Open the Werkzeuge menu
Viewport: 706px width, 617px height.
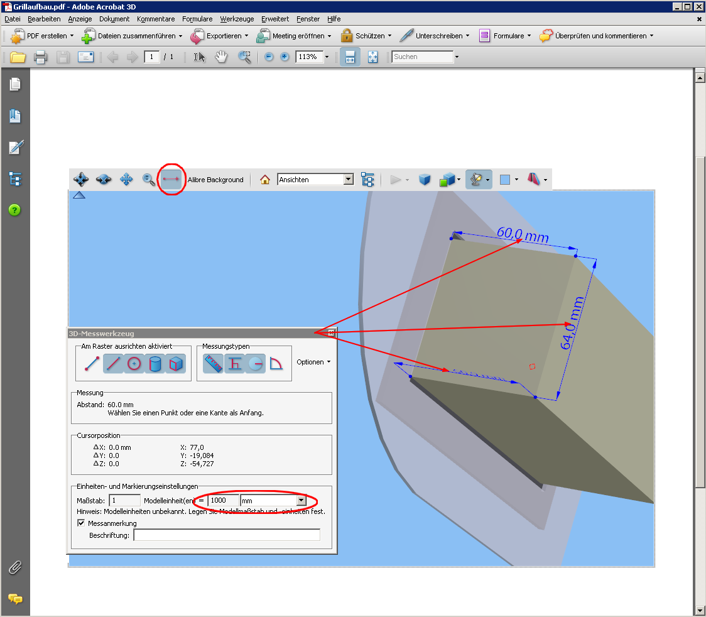(x=237, y=19)
